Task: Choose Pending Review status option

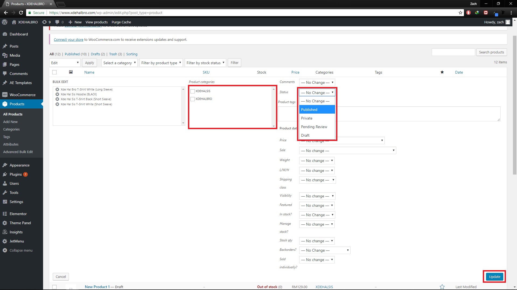Action: [317, 127]
